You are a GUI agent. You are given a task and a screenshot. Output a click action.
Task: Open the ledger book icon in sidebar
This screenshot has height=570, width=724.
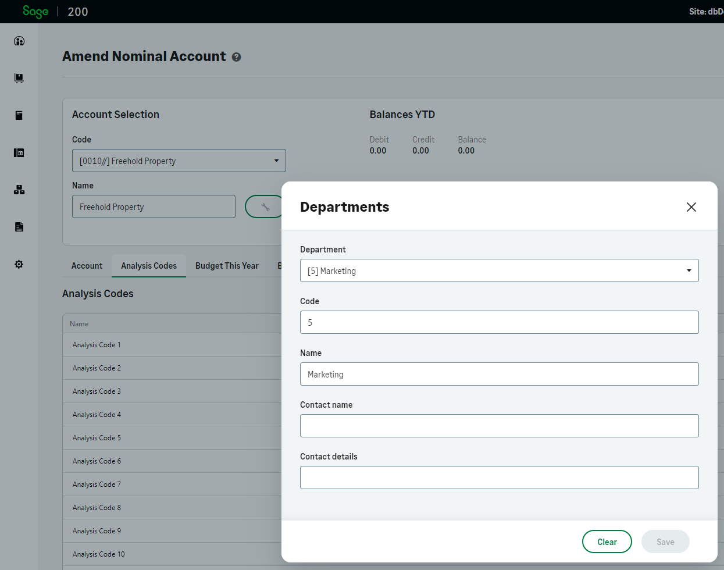[19, 115]
